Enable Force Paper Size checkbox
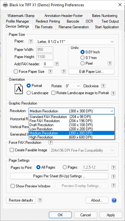 [16, 72]
